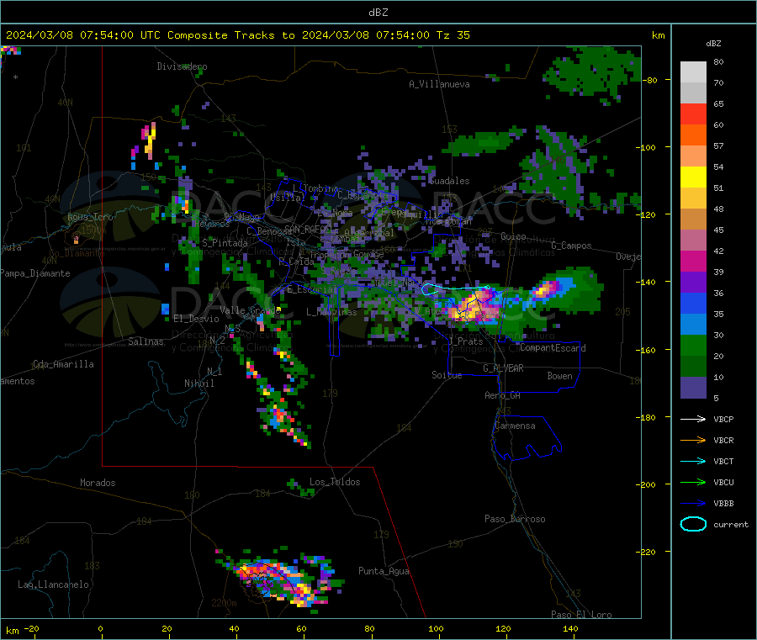The height and width of the screenshot is (640, 757).
Task: Click the 'Salinas' map label
Action: (x=146, y=341)
